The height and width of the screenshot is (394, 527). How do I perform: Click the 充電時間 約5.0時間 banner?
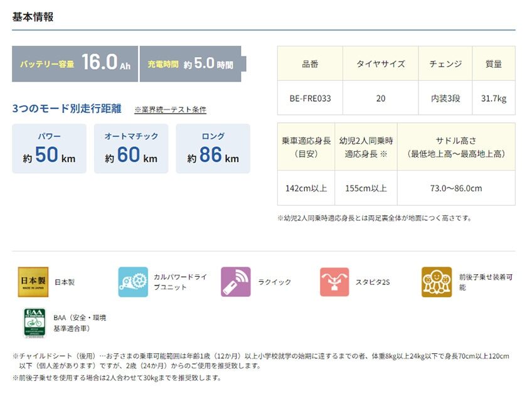tap(190, 64)
